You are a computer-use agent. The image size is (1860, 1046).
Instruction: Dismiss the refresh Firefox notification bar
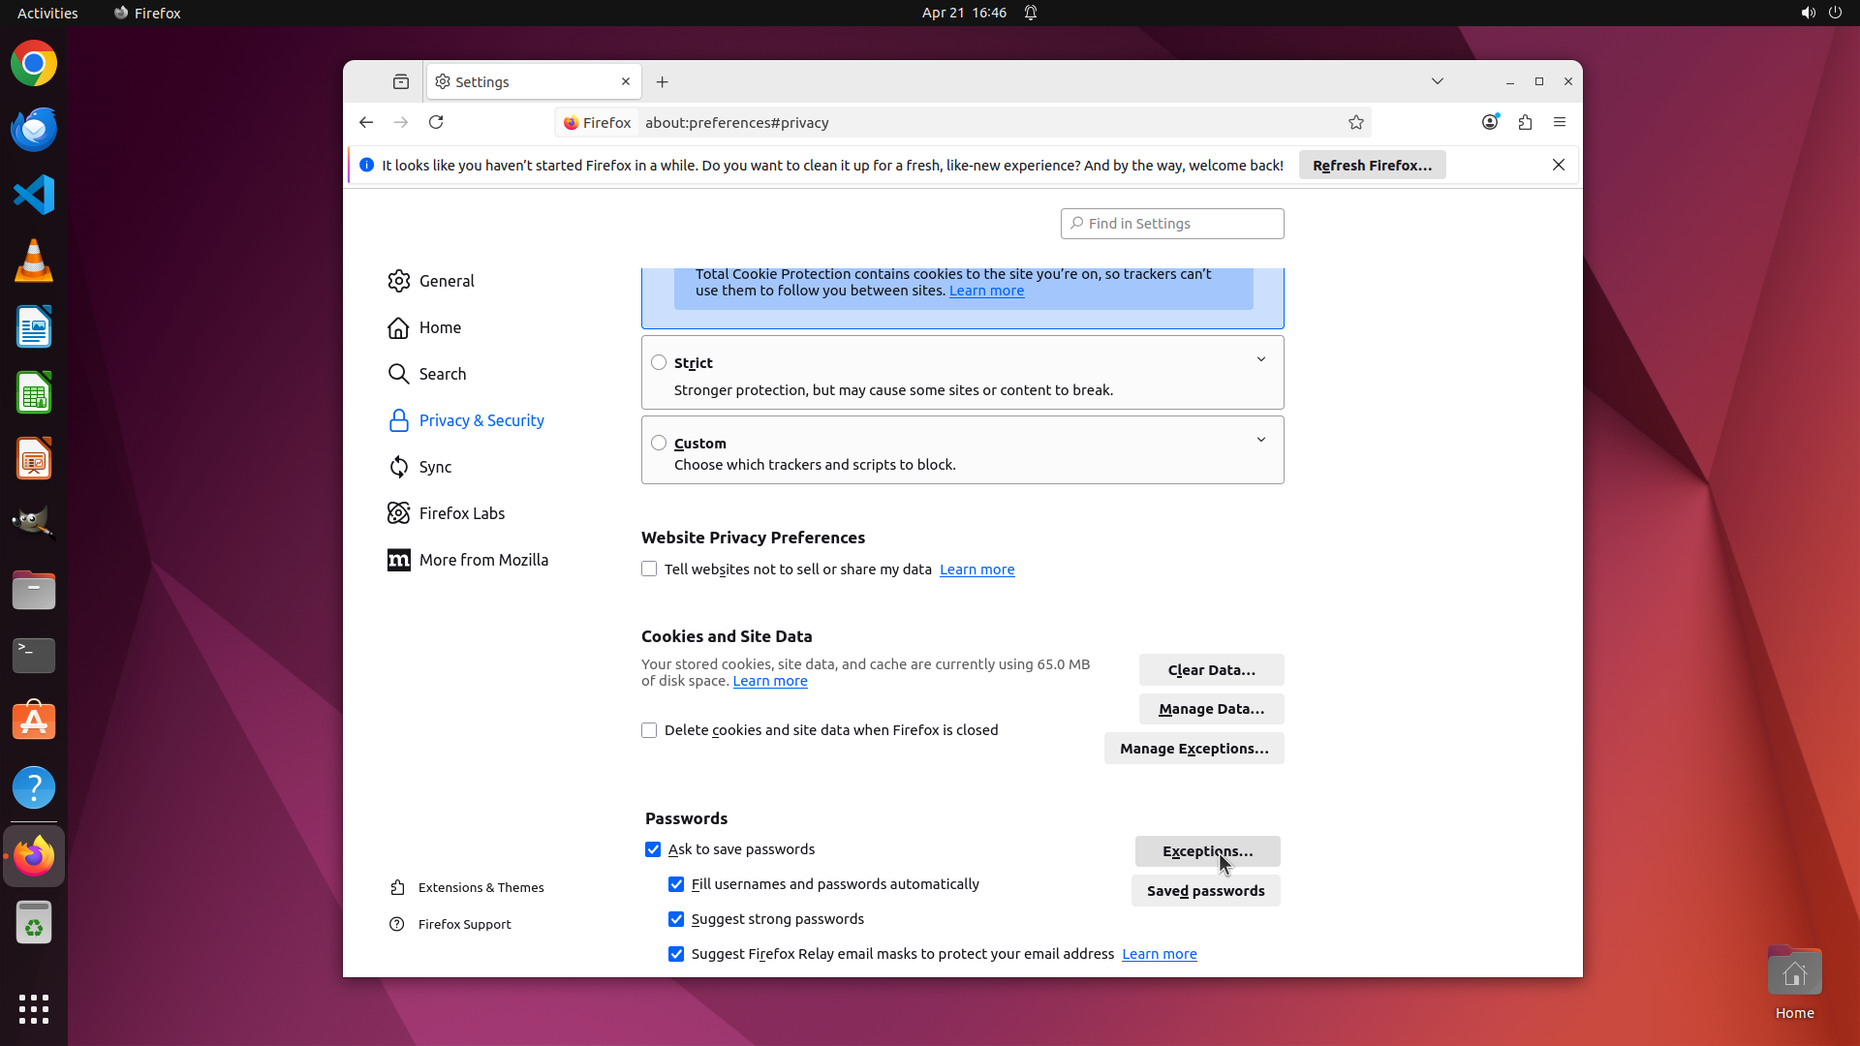(x=1559, y=165)
